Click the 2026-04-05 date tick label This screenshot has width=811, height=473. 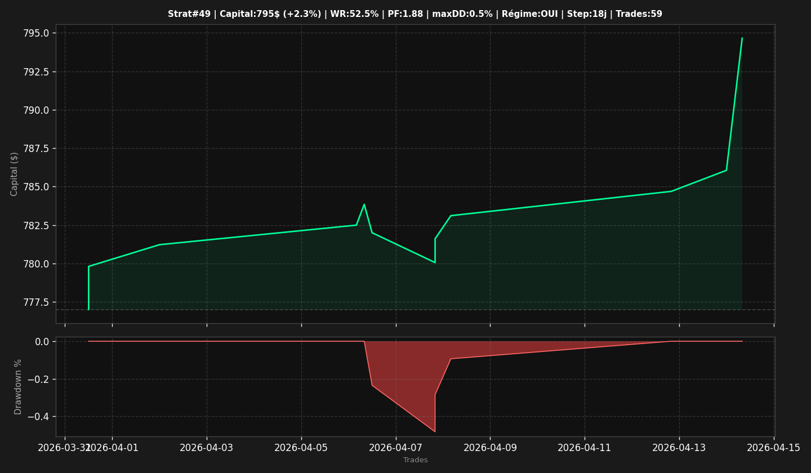(x=301, y=448)
